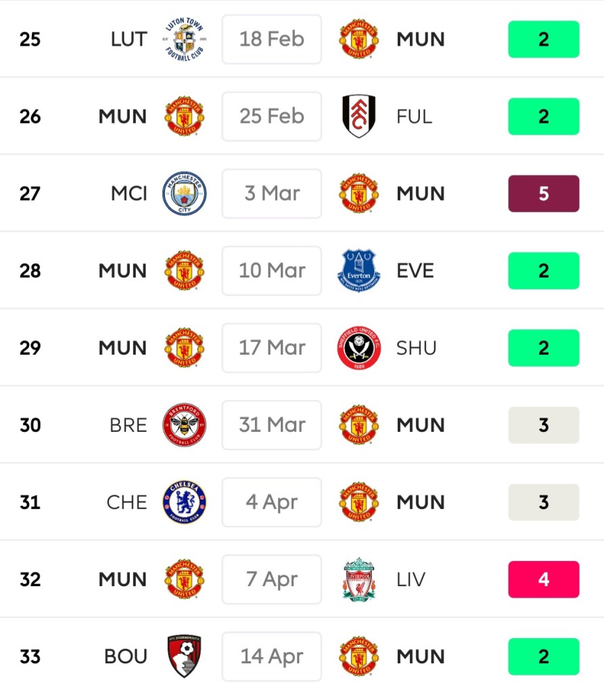Click the Chelsea club crest
This screenshot has height=693, width=604.
point(185,502)
